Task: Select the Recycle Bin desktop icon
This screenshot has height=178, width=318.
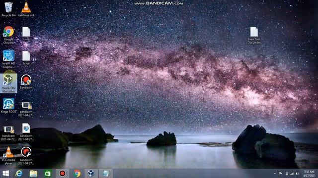Action: [x=8, y=9]
